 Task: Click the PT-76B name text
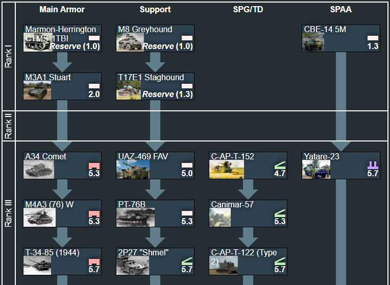click(132, 205)
